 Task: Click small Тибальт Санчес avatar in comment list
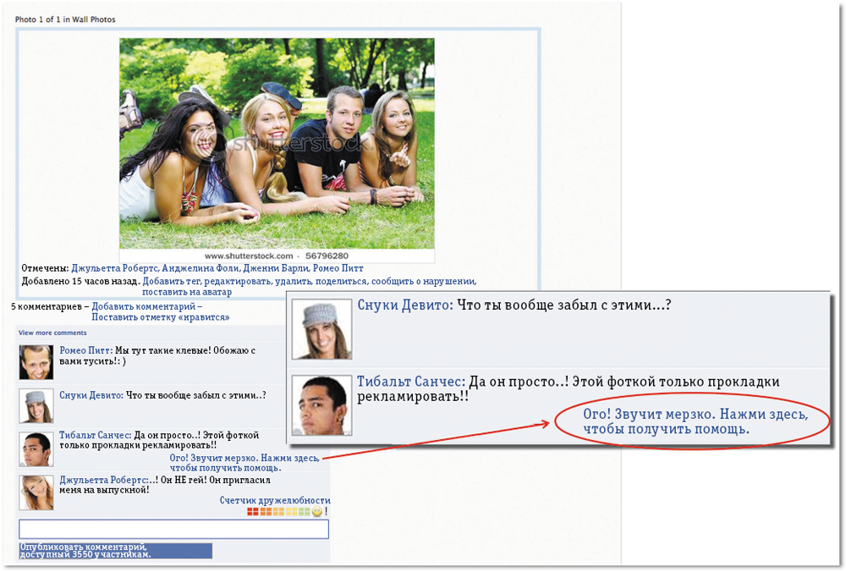[36, 449]
